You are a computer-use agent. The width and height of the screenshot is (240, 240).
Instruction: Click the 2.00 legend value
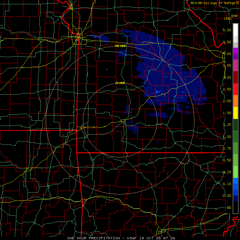(x=227, y=101)
